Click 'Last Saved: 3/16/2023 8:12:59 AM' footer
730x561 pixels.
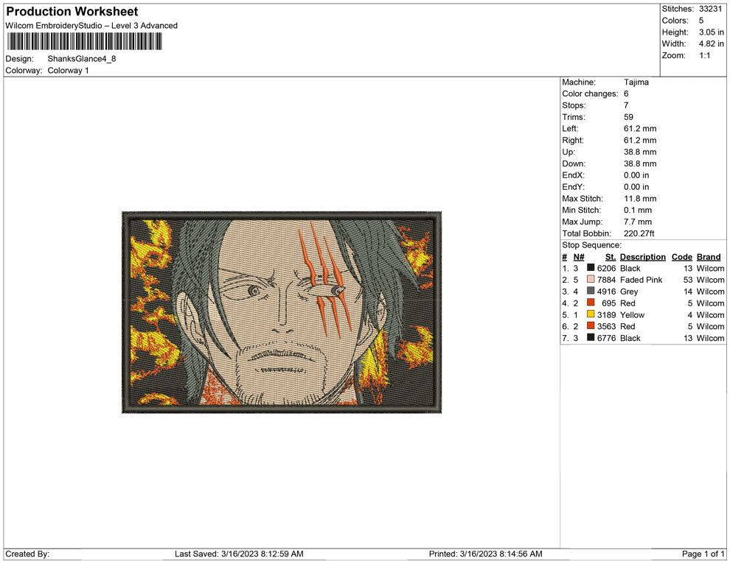tap(239, 554)
